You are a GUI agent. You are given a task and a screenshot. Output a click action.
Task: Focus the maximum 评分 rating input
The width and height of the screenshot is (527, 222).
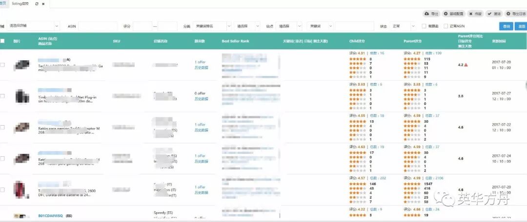coord(167,26)
